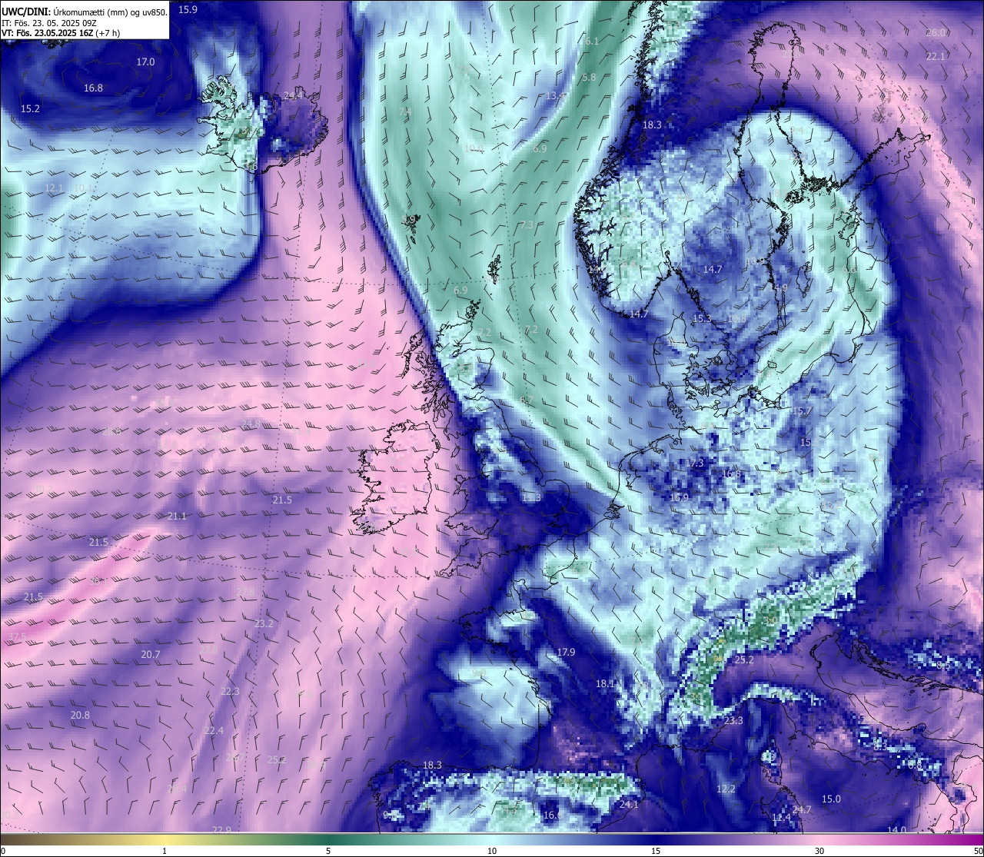Click the UWC/DINI map title text
The width and height of the screenshot is (984, 857).
(x=85, y=12)
